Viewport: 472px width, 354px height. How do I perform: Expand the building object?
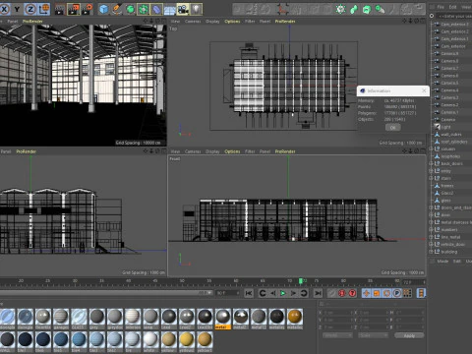431,252
